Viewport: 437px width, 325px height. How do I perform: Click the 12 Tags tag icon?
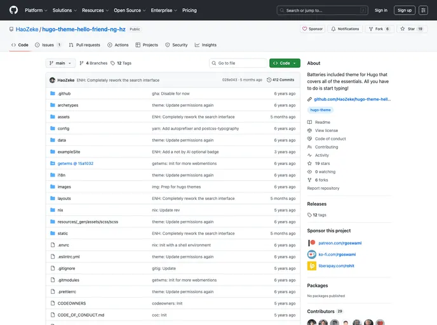pos(113,63)
